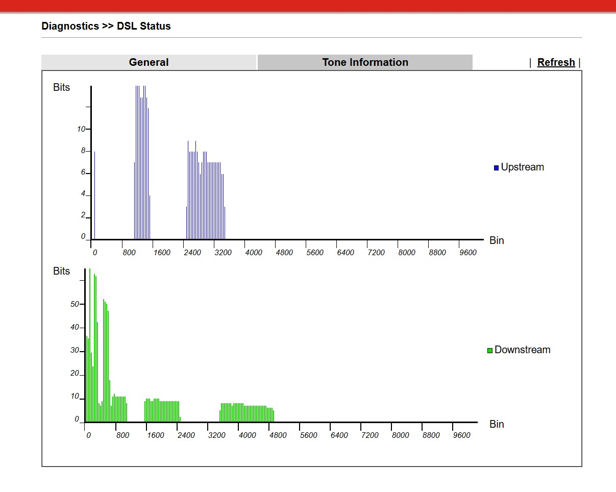This screenshot has height=492, width=616.
Task: Switch to the General tab
Action: (x=149, y=62)
